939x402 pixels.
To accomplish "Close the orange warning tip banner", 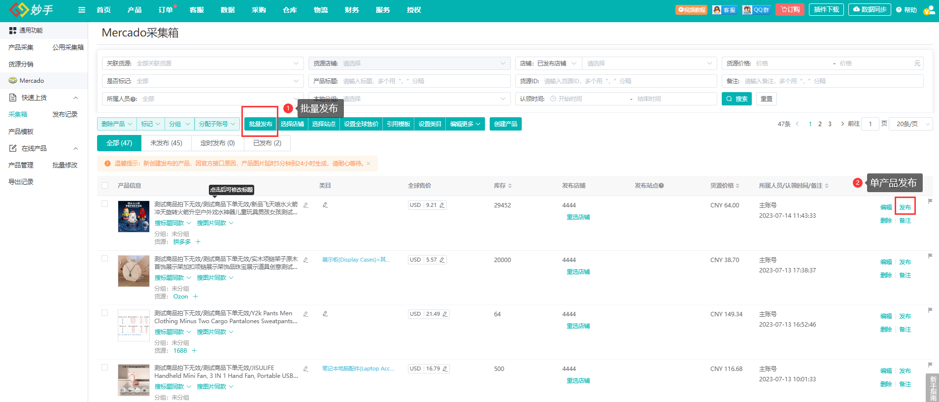I will [x=369, y=164].
